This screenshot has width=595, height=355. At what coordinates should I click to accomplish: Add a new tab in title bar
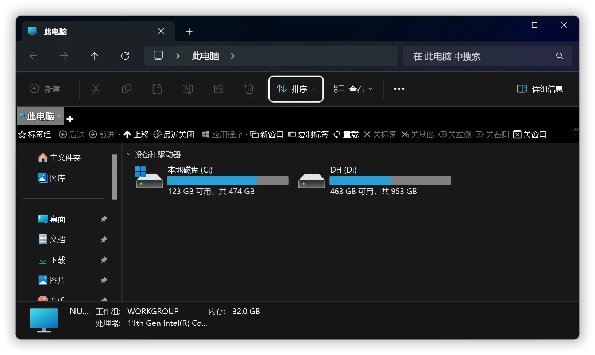(x=189, y=32)
